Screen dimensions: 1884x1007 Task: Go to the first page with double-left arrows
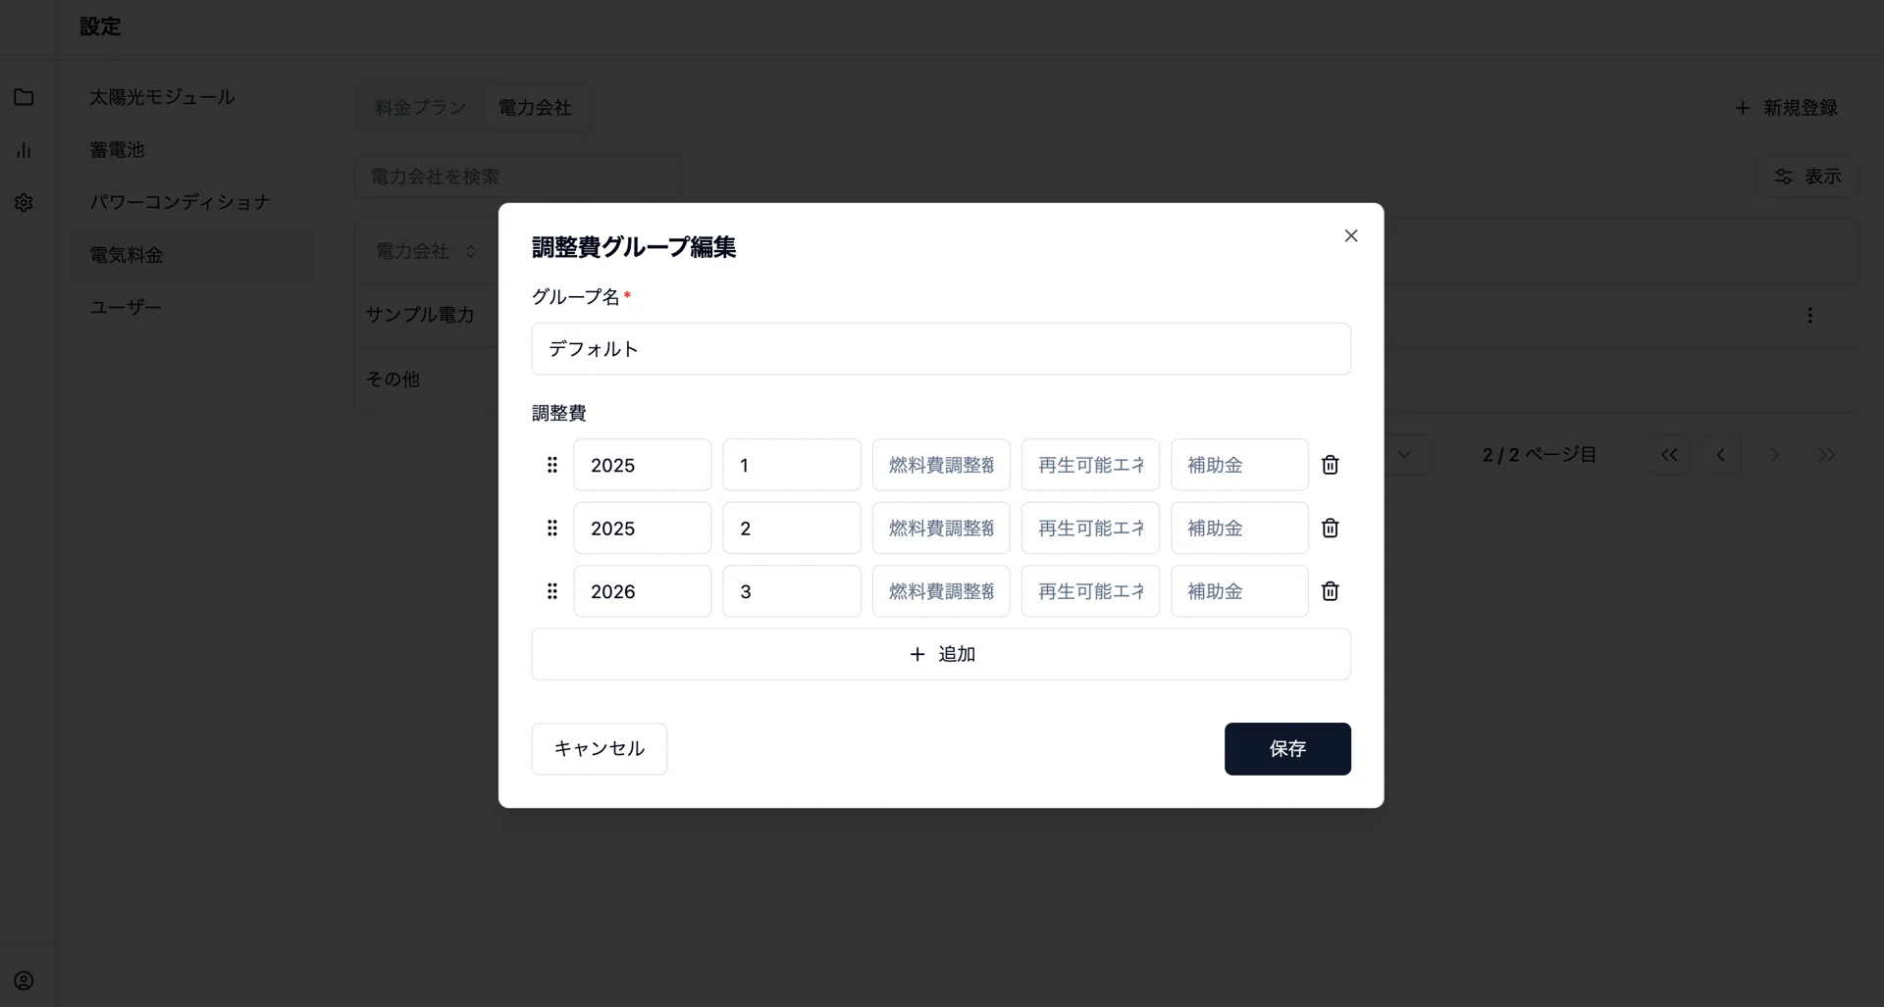coord(1669,455)
